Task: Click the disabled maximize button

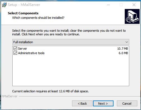Action: (121, 5)
